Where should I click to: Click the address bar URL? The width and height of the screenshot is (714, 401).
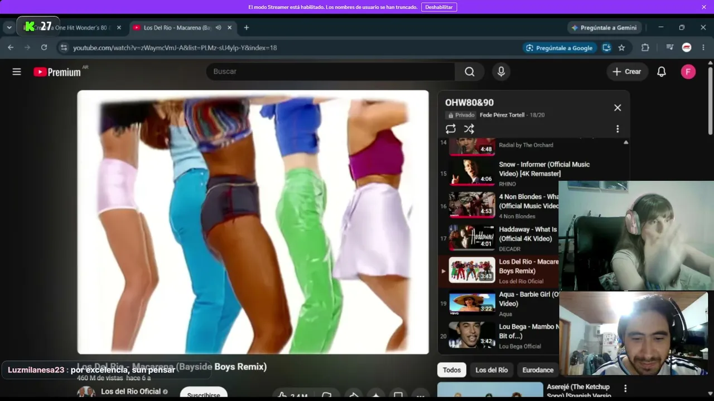click(x=175, y=48)
